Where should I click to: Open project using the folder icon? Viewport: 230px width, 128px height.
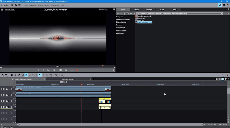(16, 5)
